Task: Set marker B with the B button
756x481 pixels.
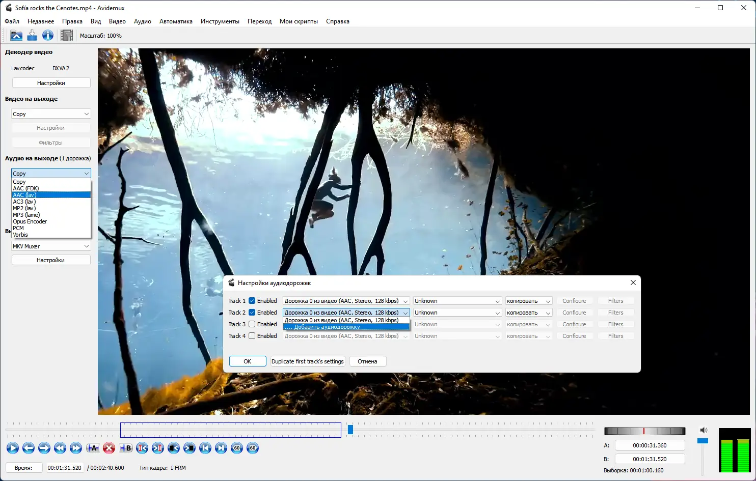Action: point(126,448)
